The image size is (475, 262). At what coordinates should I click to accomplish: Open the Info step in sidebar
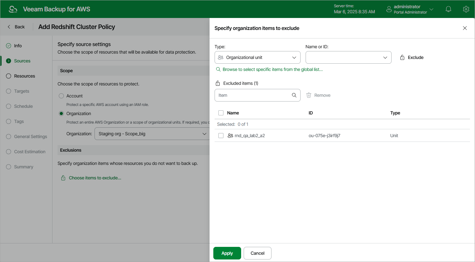point(18,46)
